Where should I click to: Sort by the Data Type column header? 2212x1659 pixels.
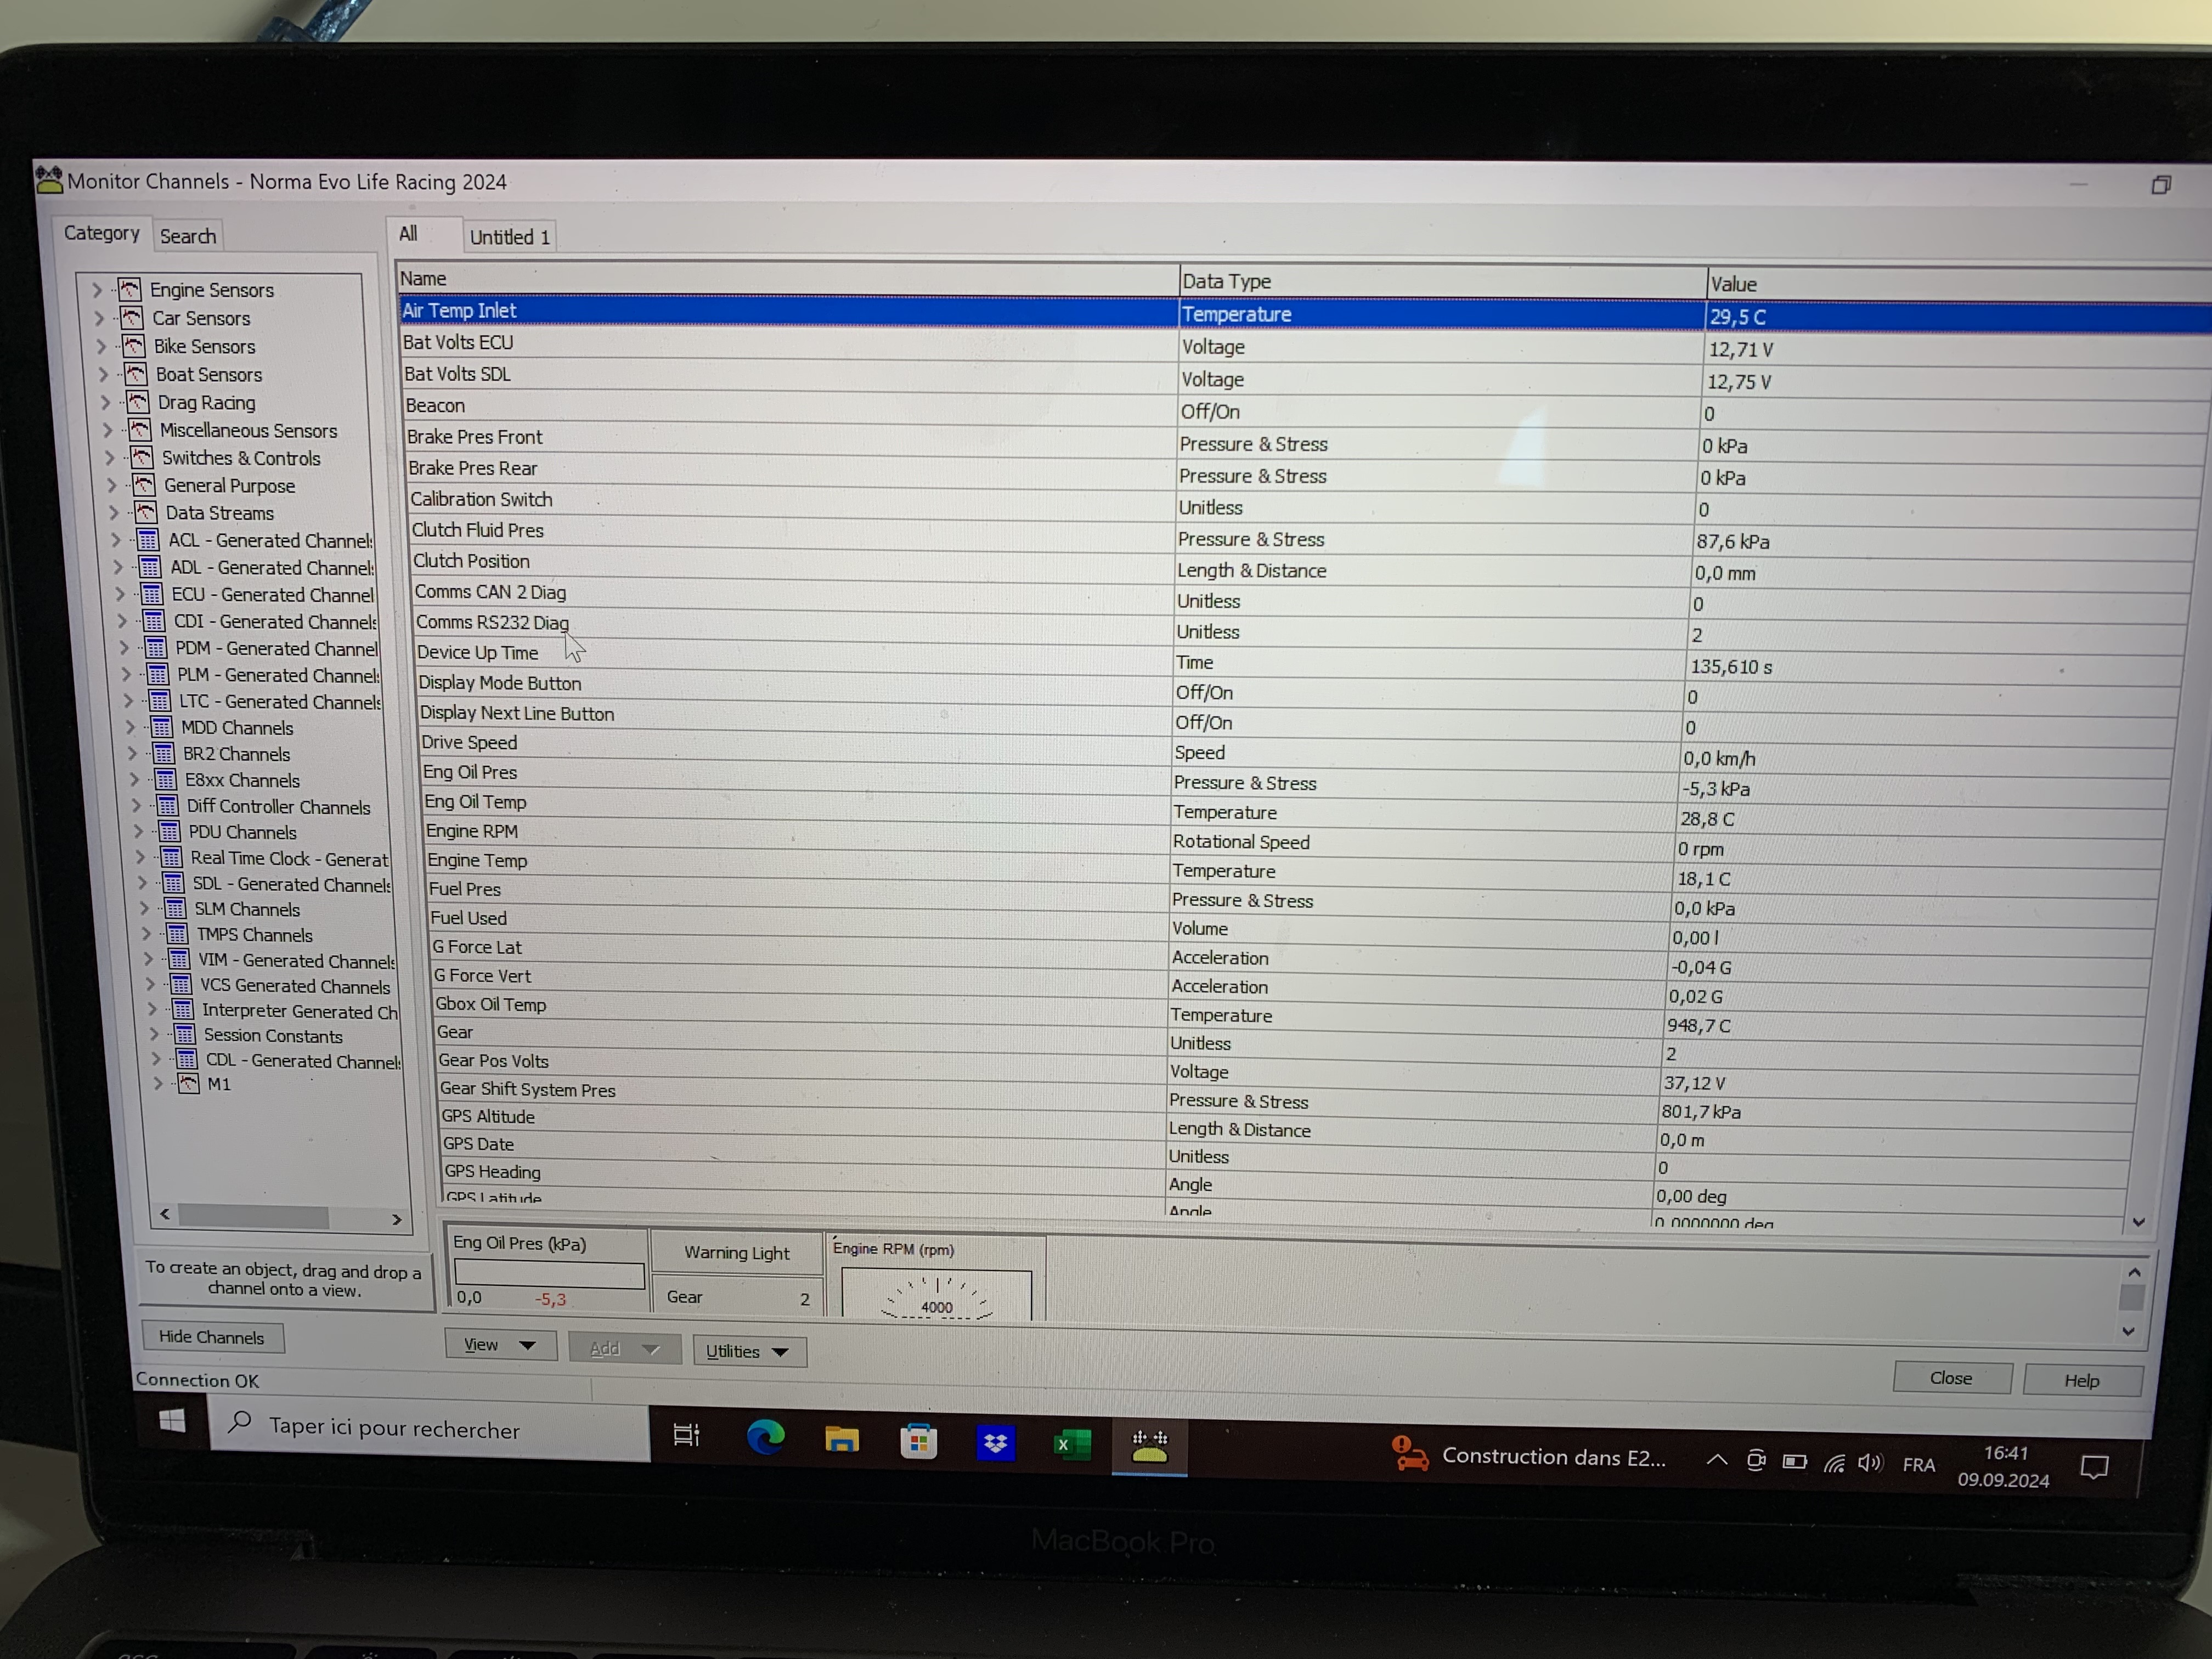pyautogui.click(x=1442, y=282)
